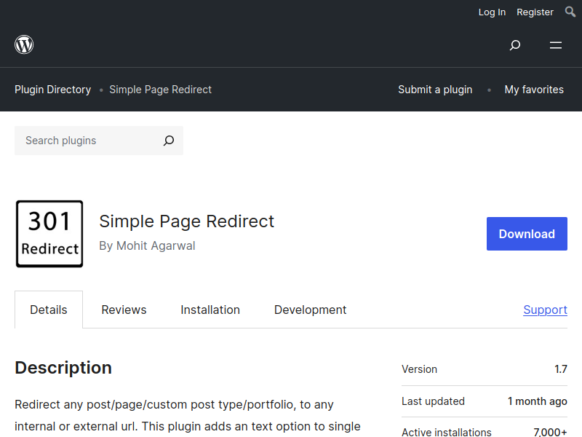Screen dimensions: 582x437
Task: Switch to the Reviews tab
Action: (x=124, y=310)
